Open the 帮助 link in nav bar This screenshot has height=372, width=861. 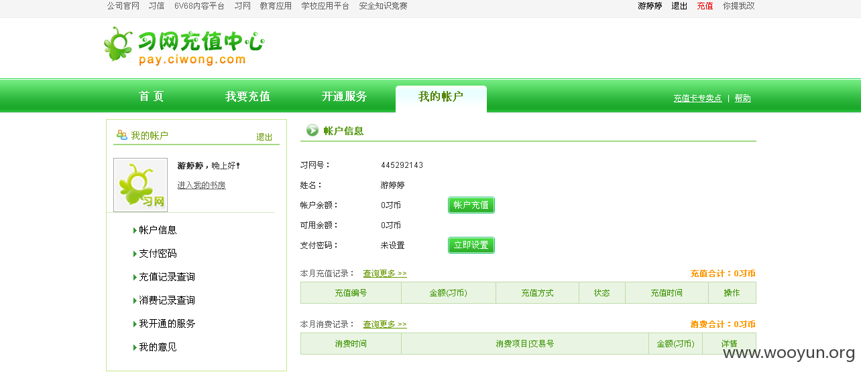click(743, 98)
